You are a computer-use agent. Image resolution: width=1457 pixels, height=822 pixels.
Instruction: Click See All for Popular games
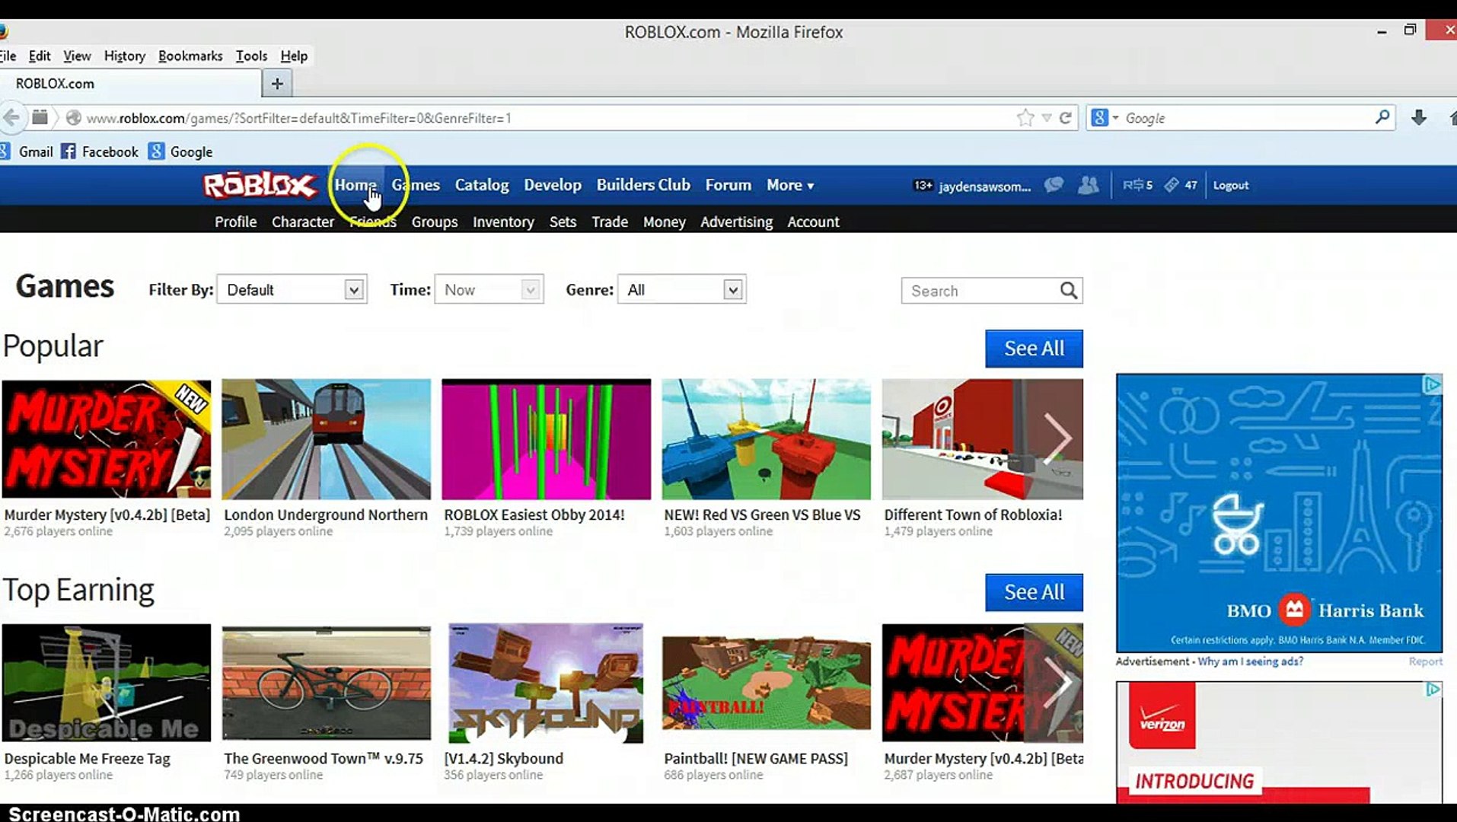[1034, 349]
